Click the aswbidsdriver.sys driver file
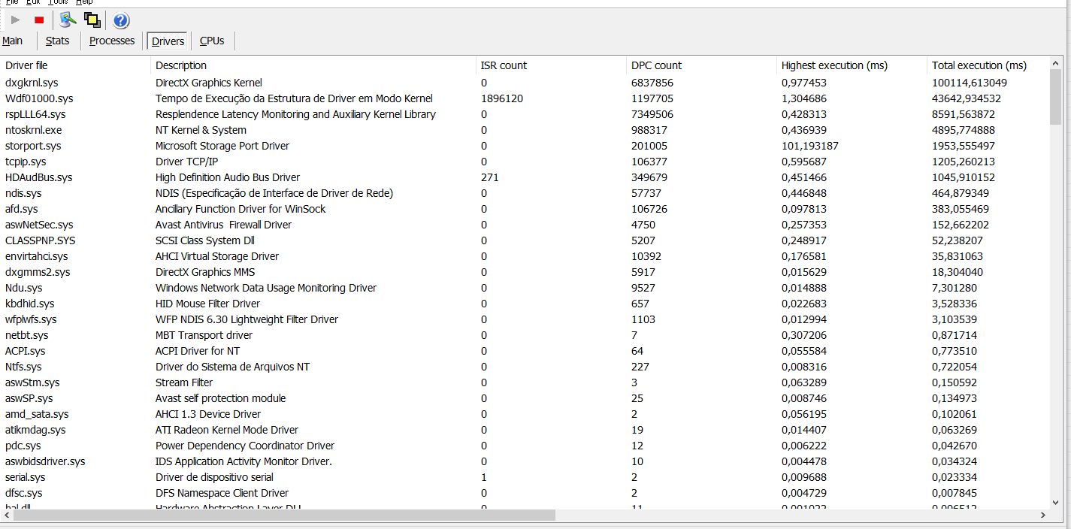 coord(45,461)
